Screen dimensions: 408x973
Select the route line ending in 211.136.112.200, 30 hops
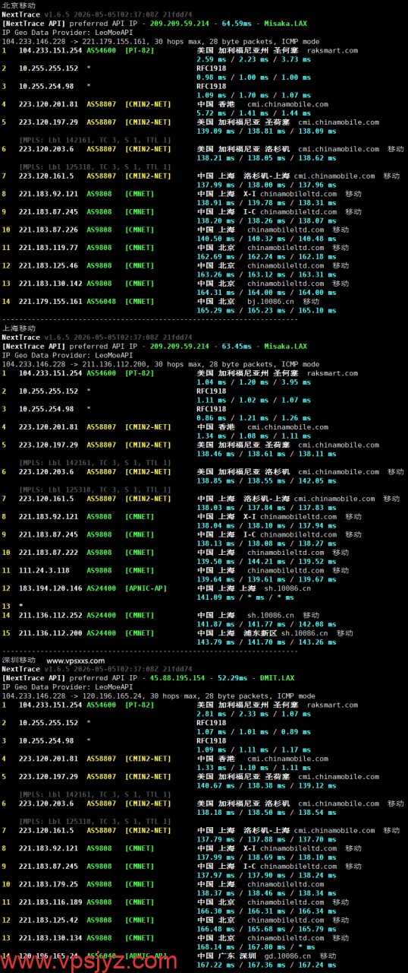click(x=161, y=364)
